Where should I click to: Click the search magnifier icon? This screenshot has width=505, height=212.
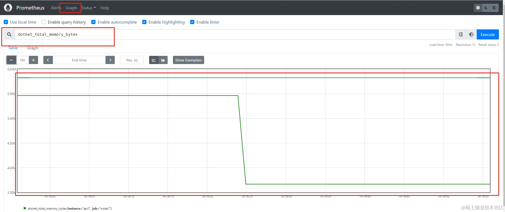tap(9, 34)
